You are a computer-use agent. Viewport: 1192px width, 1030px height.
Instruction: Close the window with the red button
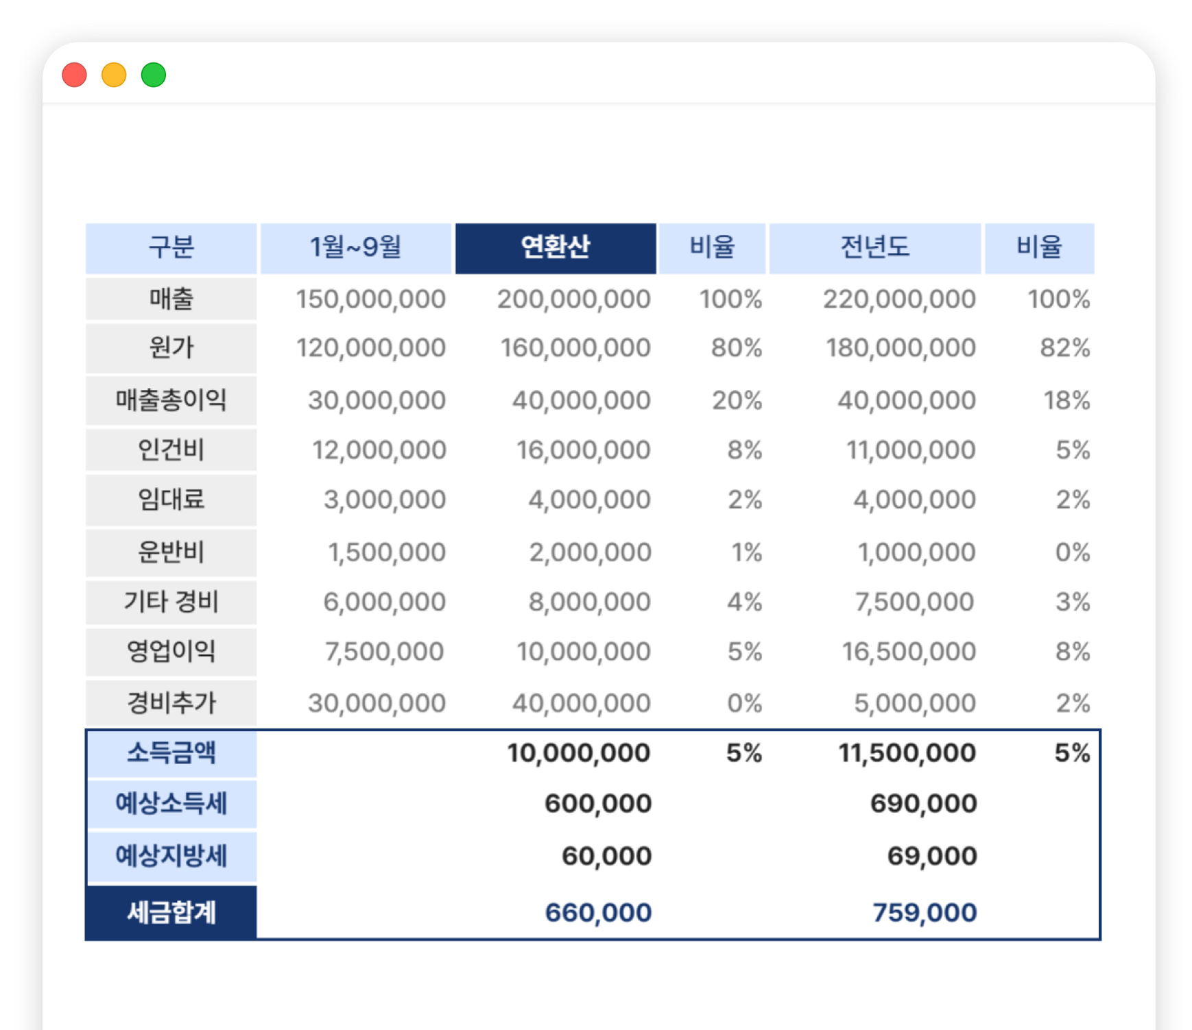point(74,75)
